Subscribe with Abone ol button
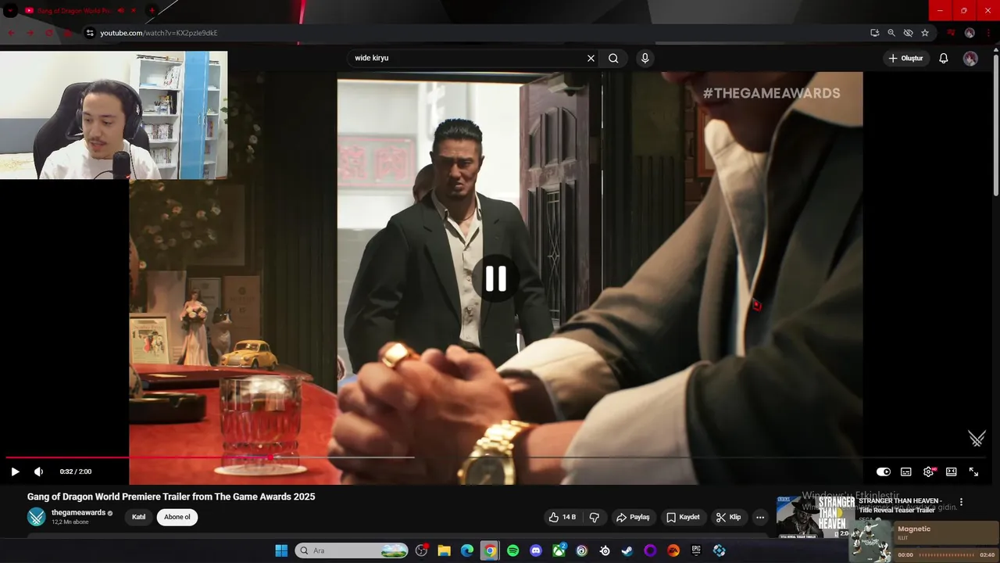Screen dimensions: 1000x563 [177, 517]
